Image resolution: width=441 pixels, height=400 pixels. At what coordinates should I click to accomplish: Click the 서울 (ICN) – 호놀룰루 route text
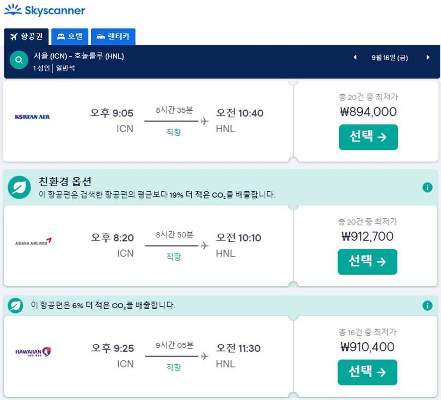[x=79, y=56]
